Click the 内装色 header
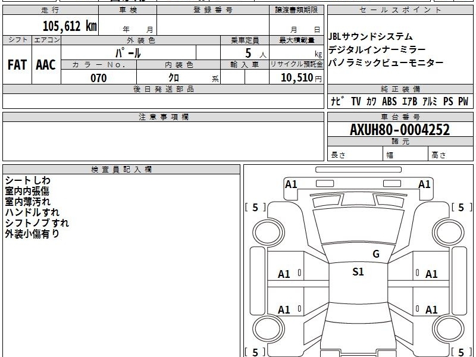Viewport: 476px width, 357px height. [179, 65]
